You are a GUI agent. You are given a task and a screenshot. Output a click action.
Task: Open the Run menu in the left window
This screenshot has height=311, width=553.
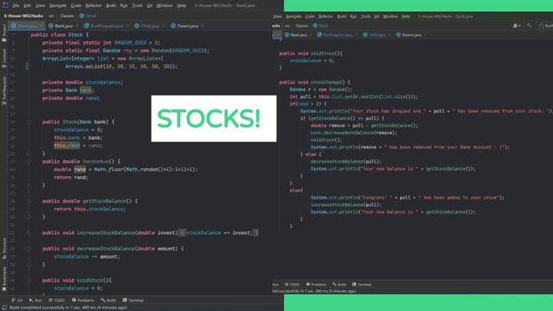click(123, 5)
